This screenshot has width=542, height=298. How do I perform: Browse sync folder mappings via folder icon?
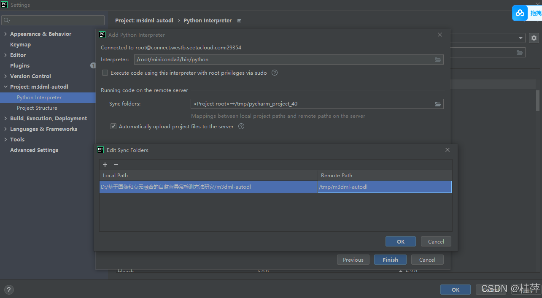(x=438, y=104)
